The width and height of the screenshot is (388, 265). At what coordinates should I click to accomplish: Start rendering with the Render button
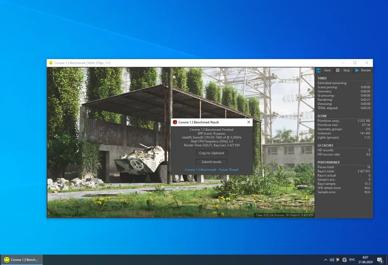(x=363, y=70)
